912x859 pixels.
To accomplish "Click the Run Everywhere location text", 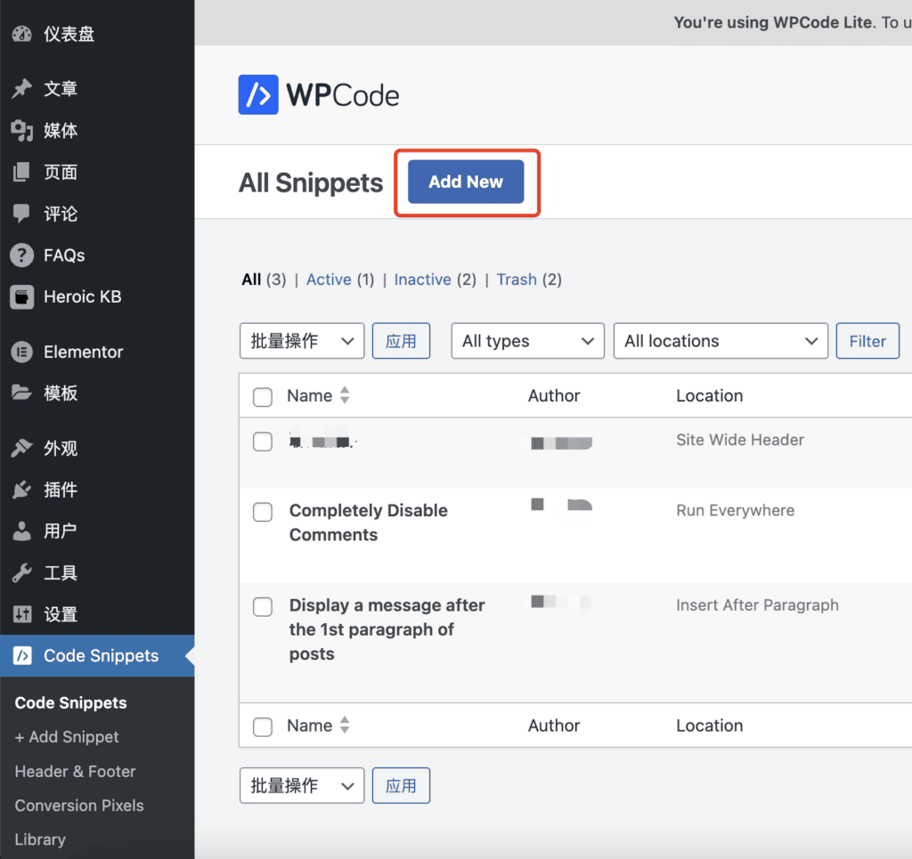I will 735,510.
